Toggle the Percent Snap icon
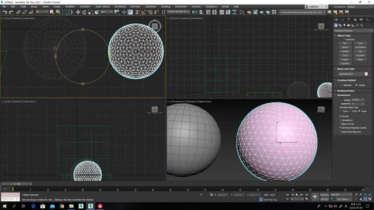Screen dimensions: 374x210 150,12
